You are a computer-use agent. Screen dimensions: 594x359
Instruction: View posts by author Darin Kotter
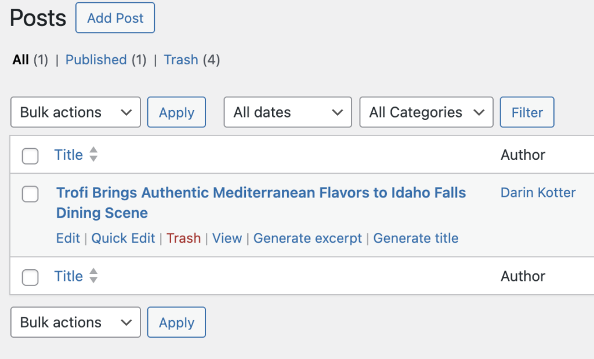pos(537,192)
